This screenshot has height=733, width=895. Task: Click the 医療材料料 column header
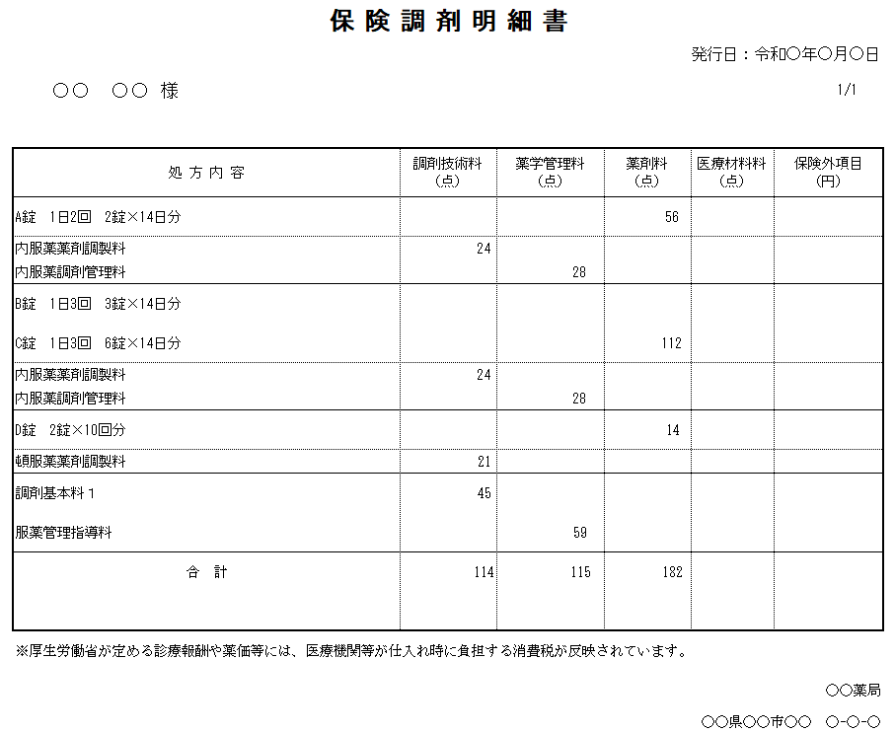click(x=731, y=172)
